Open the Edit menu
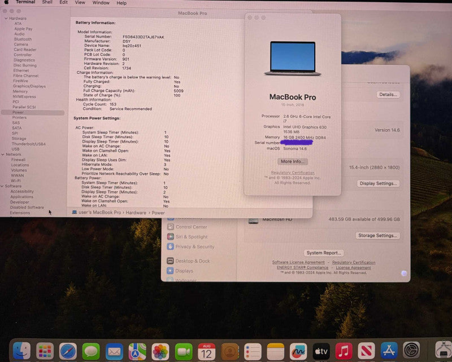 coord(63,2)
